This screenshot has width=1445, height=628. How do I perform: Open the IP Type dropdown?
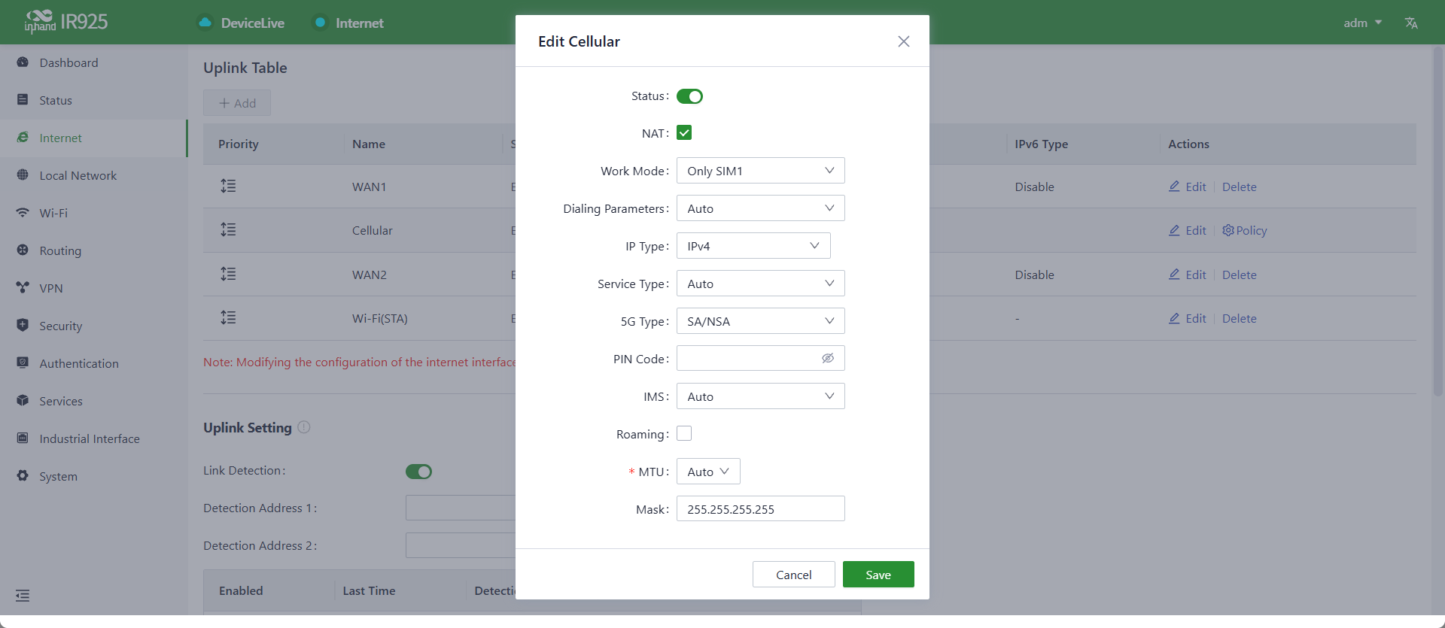click(753, 246)
